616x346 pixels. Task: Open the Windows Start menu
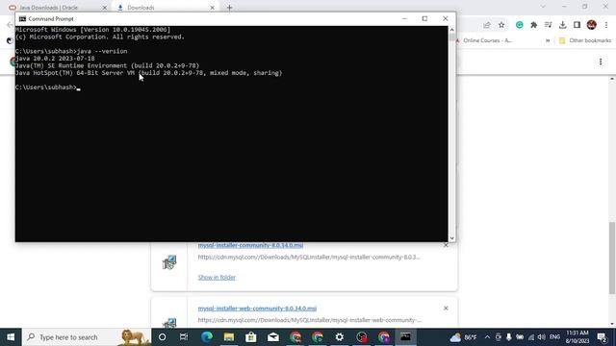pyautogui.click(x=11, y=337)
